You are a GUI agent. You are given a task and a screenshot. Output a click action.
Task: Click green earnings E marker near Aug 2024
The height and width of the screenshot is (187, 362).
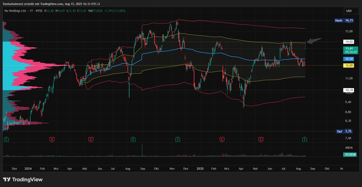click(x=133, y=139)
